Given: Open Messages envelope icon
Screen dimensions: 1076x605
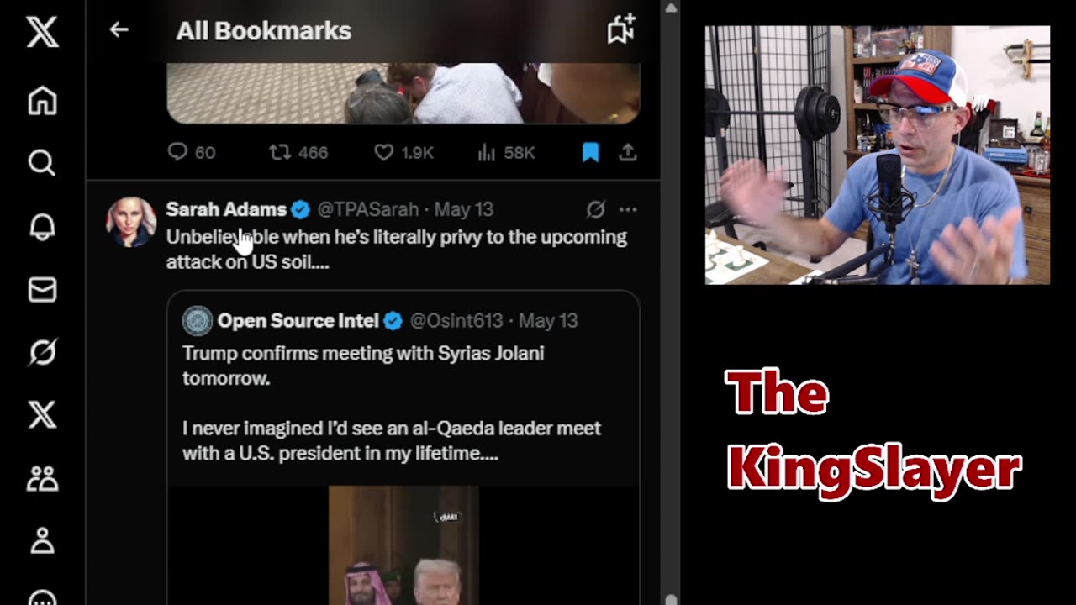Looking at the screenshot, I should click(x=42, y=290).
